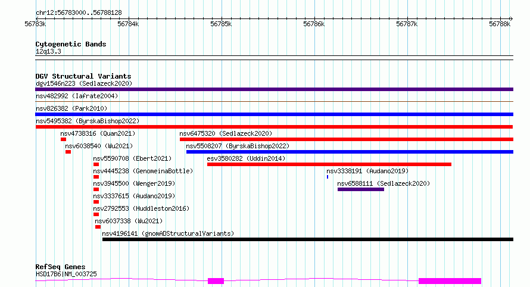Click the 56787k ruler position

coord(407,24)
